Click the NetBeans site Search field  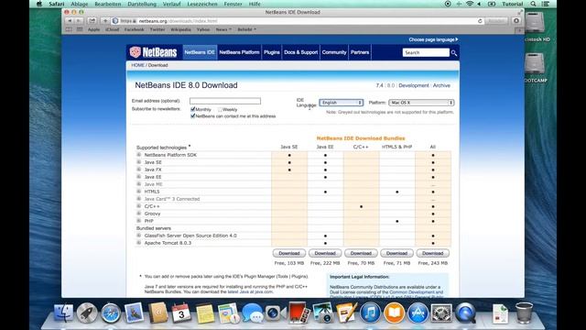426,53
